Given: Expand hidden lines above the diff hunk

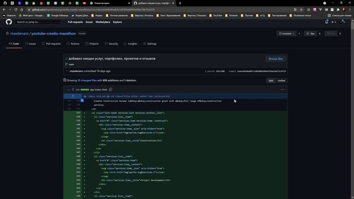Looking at the screenshot, I should [72, 96].
